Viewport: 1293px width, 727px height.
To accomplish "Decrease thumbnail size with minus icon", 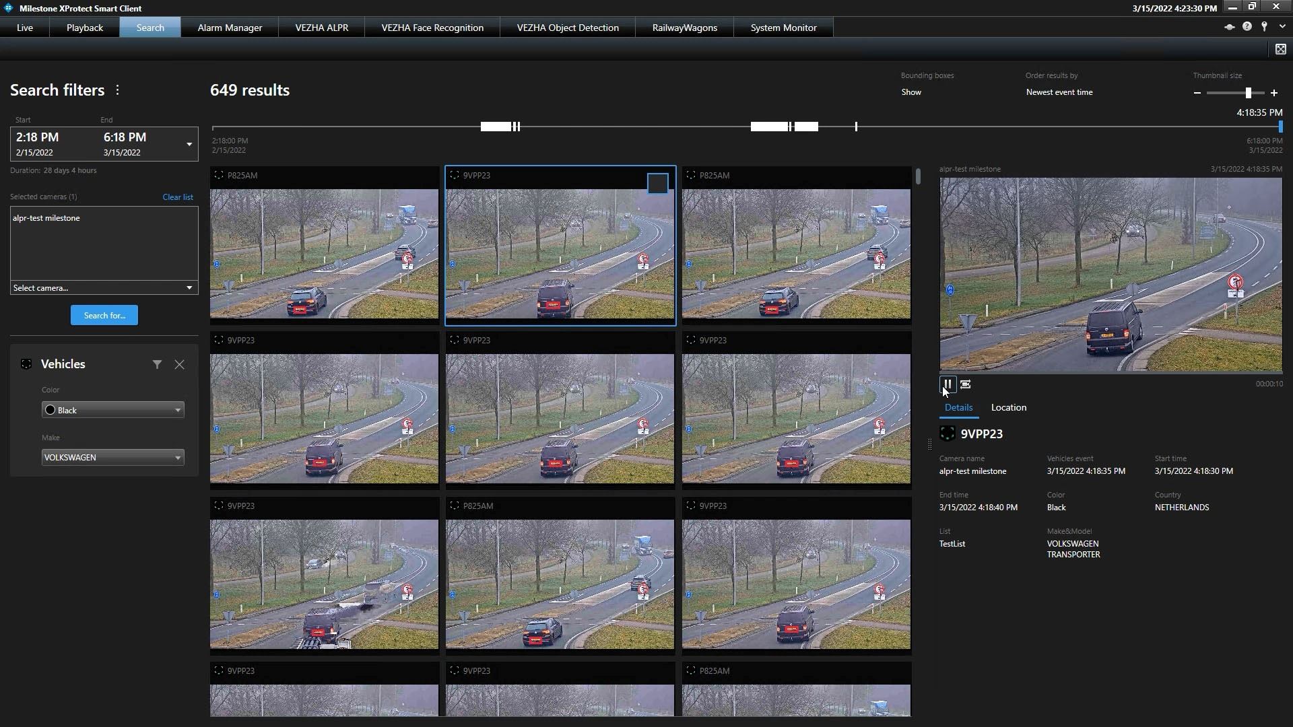I will coord(1197,93).
